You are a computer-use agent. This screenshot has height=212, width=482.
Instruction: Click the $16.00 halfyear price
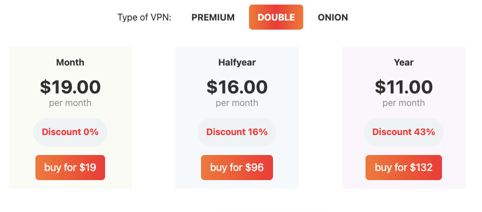tap(236, 87)
